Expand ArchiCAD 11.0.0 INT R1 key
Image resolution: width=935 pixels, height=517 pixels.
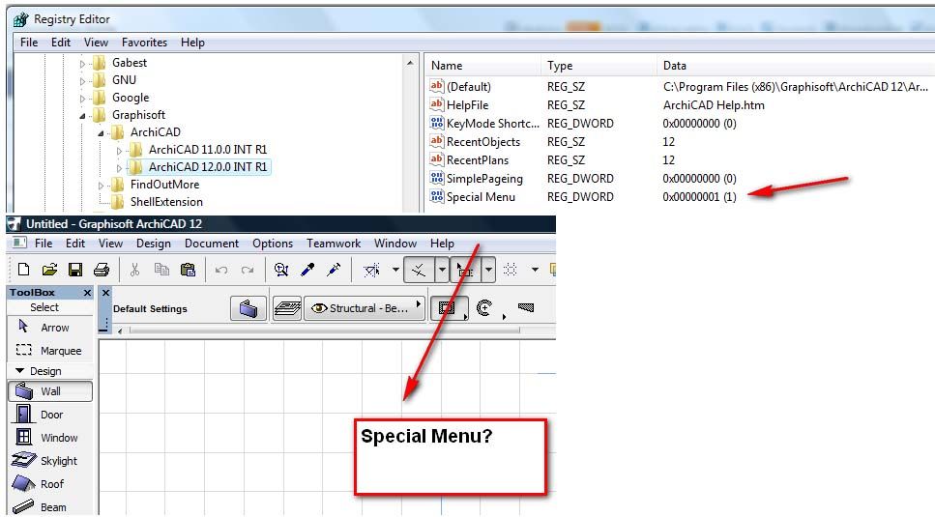[119, 151]
